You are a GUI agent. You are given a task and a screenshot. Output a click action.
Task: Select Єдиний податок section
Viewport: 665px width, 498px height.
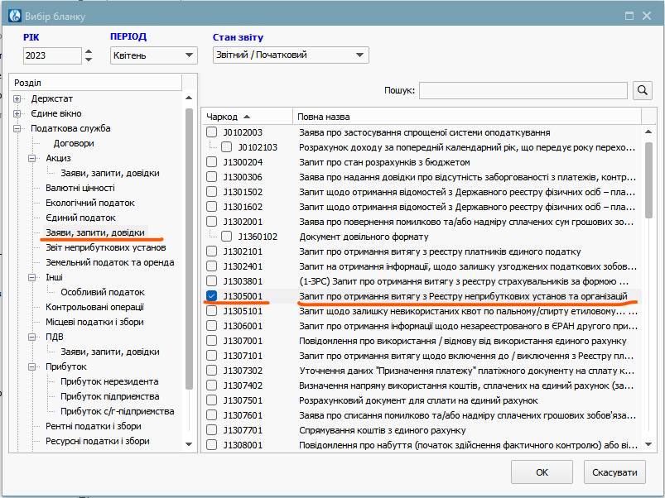(80, 218)
